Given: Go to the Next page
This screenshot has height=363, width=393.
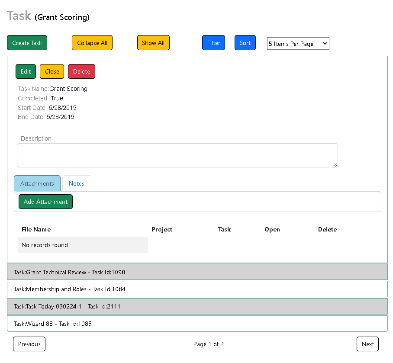Looking at the screenshot, I should click(x=367, y=344).
